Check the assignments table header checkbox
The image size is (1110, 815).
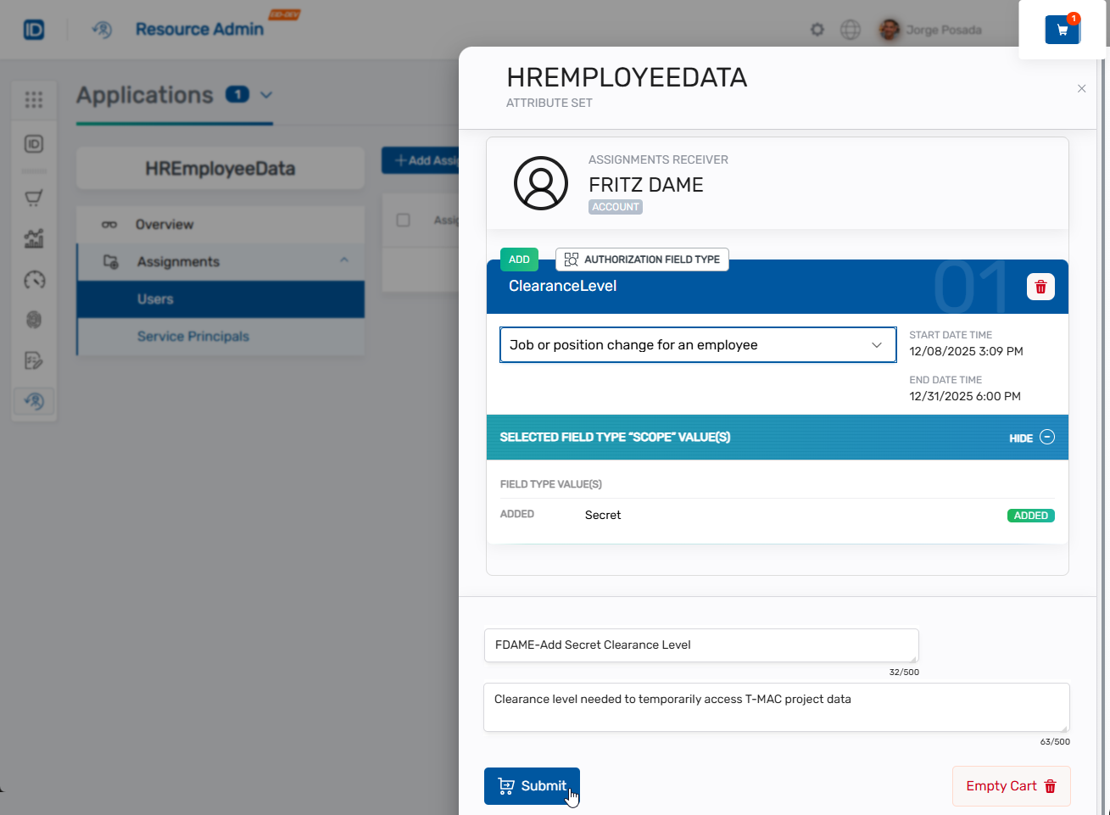404,220
